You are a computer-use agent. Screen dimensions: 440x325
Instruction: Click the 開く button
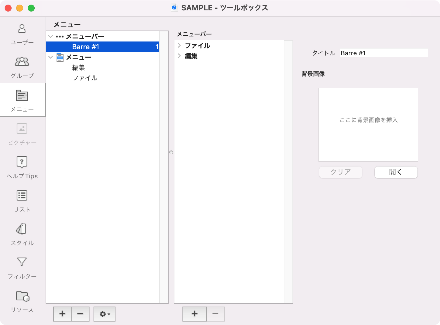(x=396, y=172)
